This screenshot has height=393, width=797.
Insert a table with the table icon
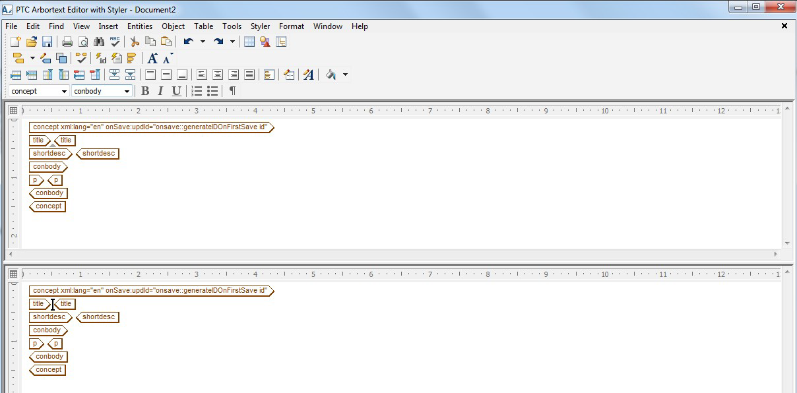(x=249, y=42)
